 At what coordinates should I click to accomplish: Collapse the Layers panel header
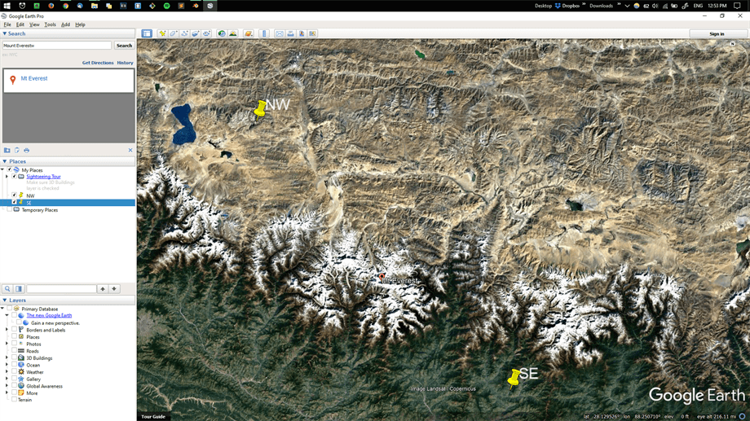coord(68,300)
